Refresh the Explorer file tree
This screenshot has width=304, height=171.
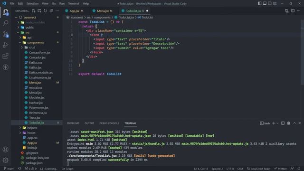click(x=46, y=11)
